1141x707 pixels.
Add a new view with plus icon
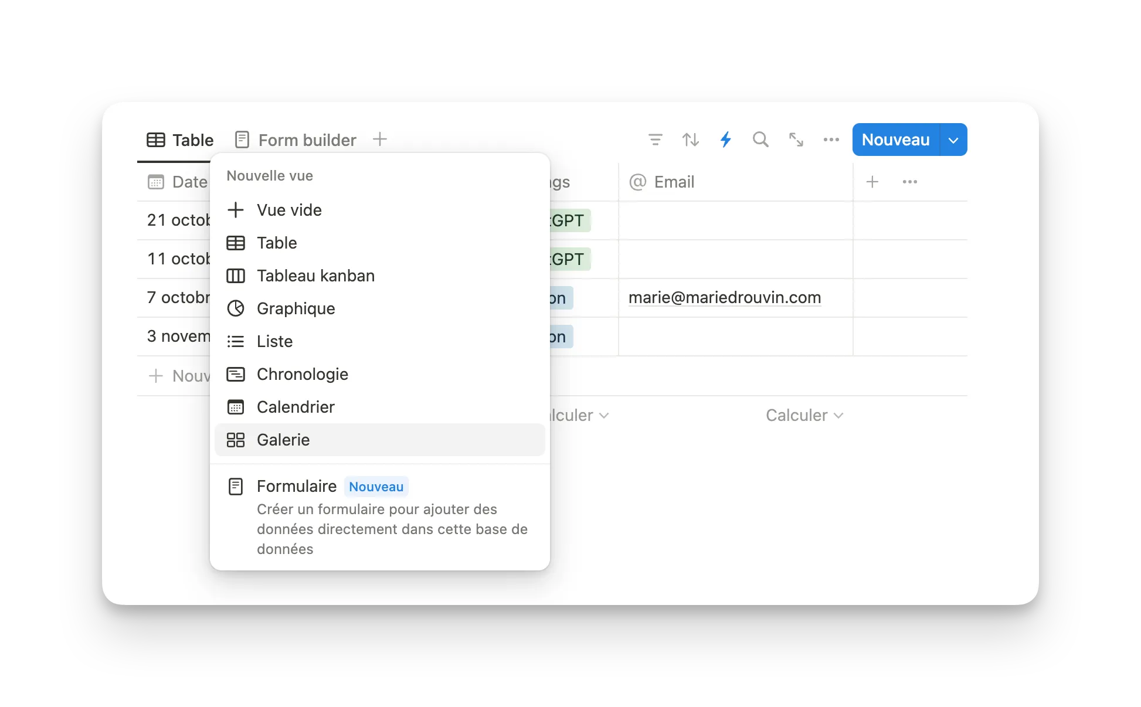(x=380, y=140)
